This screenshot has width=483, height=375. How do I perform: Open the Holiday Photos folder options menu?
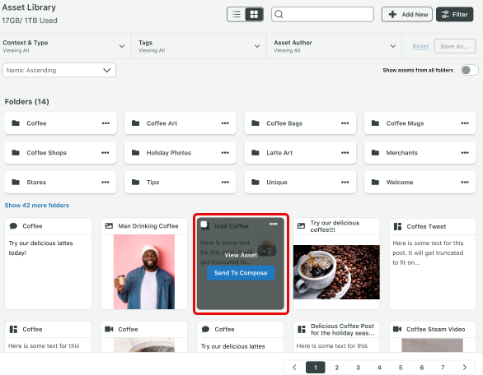(225, 153)
